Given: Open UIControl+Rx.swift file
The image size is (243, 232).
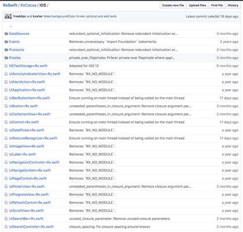Looking at the screenshot, I should tap(24, 122).
